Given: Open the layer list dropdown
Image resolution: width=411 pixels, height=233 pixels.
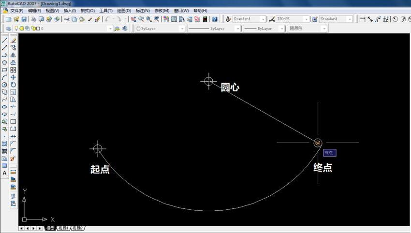Looking at the screenshot, I should tap(110, 29).
